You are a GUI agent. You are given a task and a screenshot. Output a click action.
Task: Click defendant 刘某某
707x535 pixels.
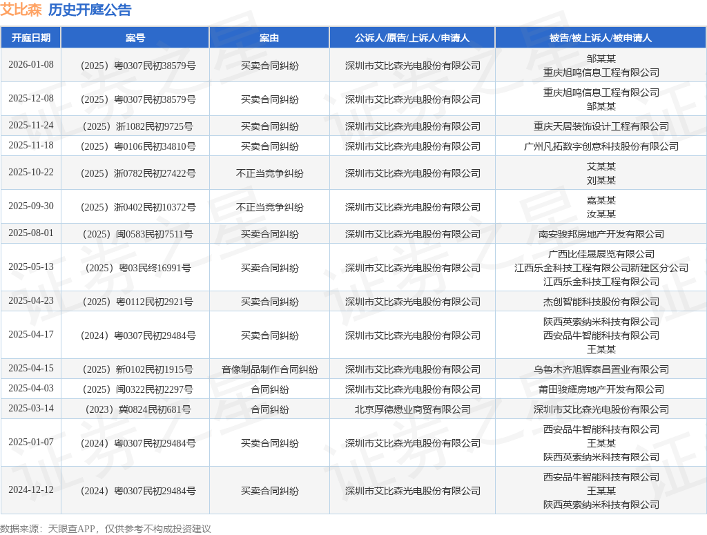(601, 181)
